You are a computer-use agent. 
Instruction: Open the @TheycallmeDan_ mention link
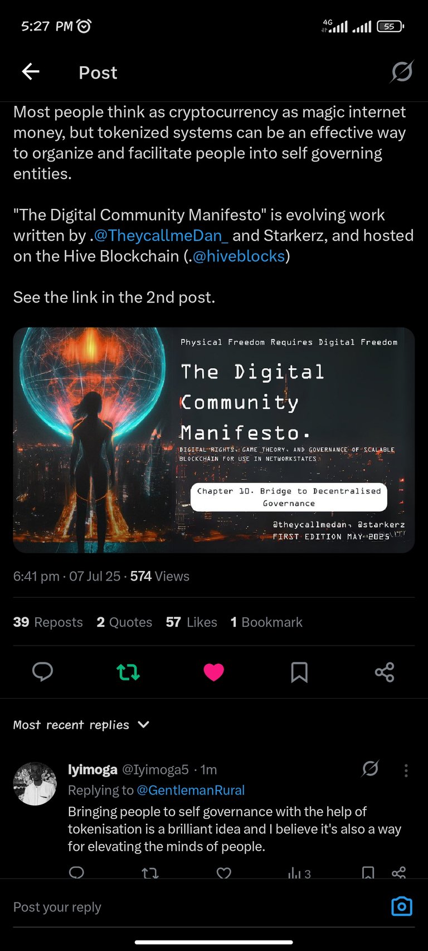click(161, 235)
